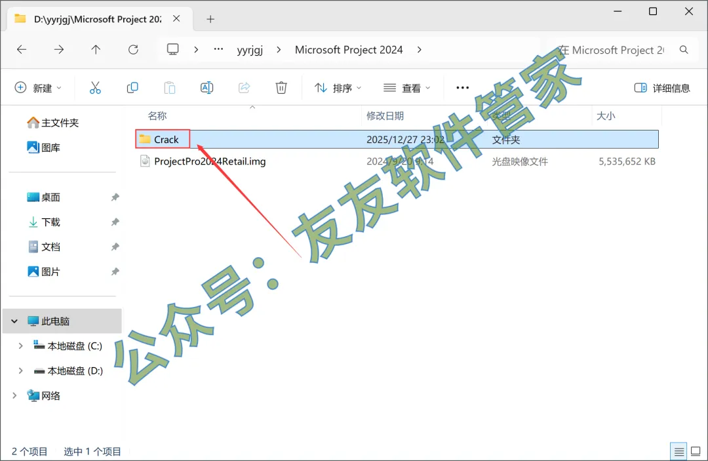This screenshot has width=708, height=461.
Task: Sort by 名称 column header
Action: click(157, 116)
